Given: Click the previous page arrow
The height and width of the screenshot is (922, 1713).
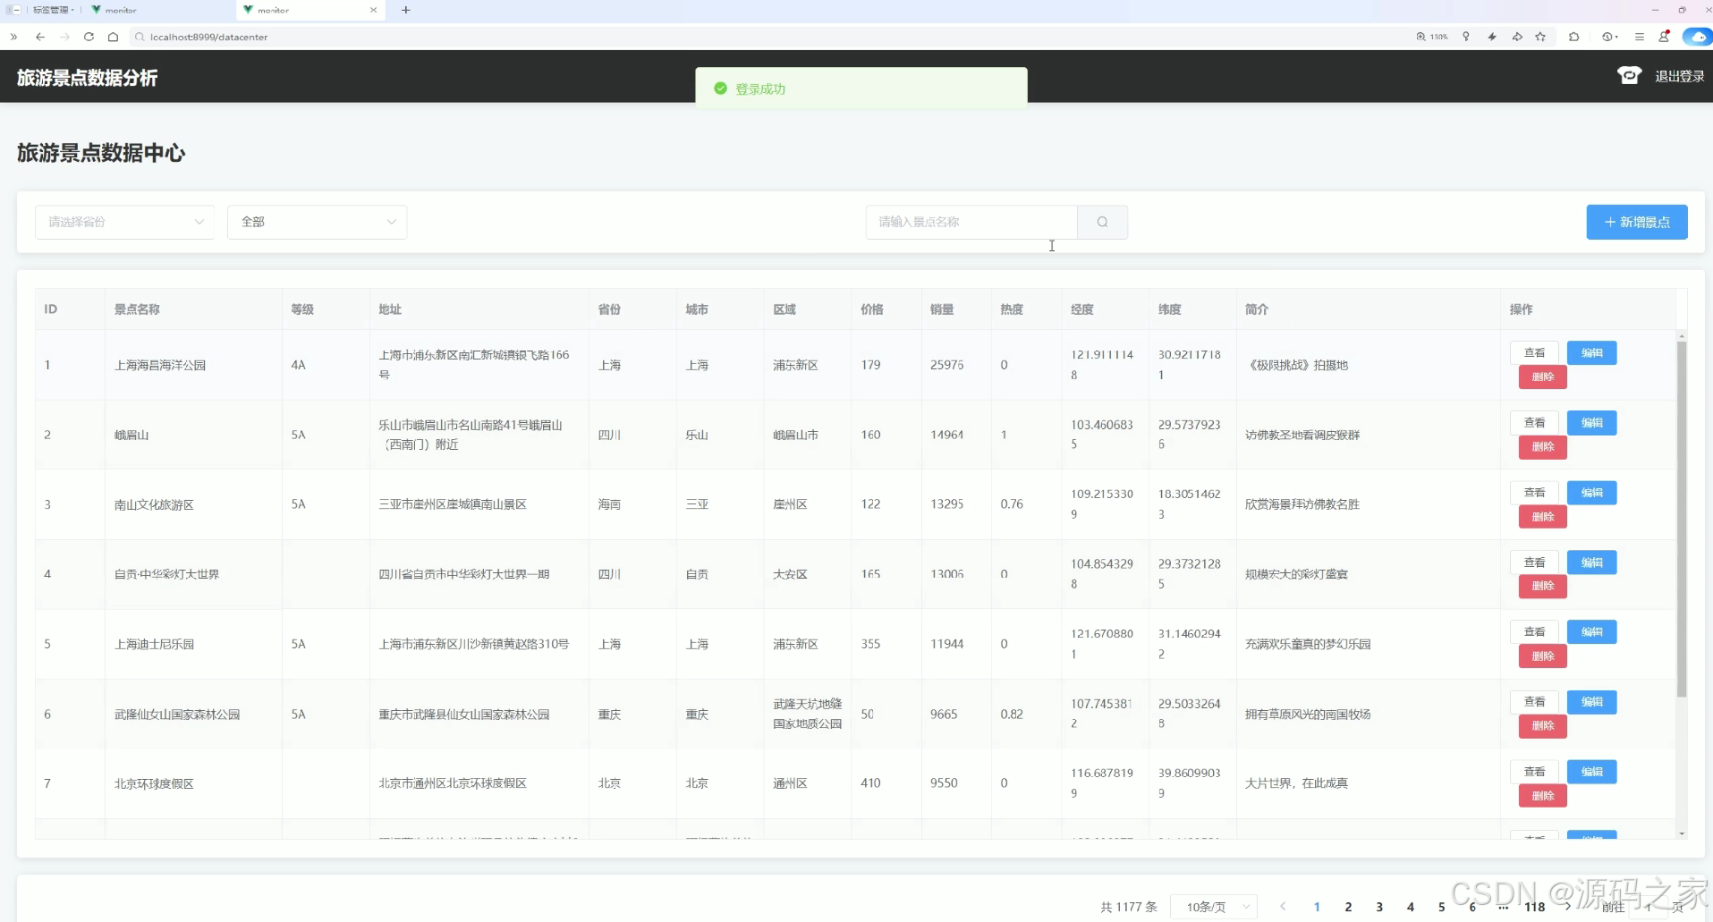Looking at the screenshot, I should (x=1283, y=907).
